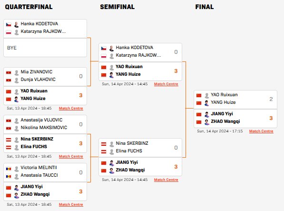Click the Moldovan flag beside Victoria MELINTII
284x211 pixels.
click(9, 169)
